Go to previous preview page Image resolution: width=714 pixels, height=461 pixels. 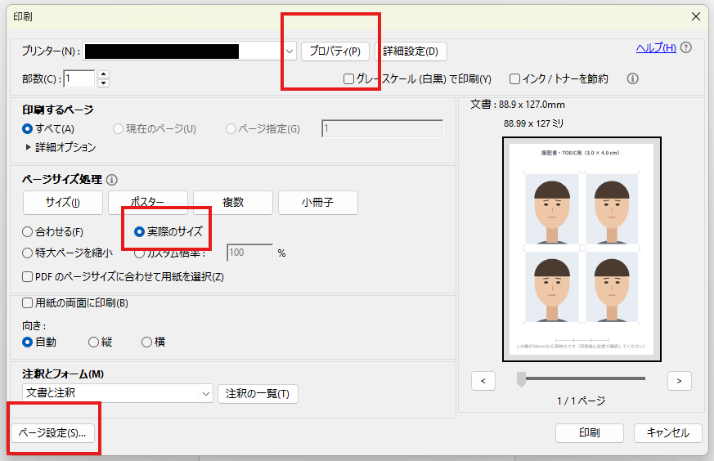[x=483, y=381]
